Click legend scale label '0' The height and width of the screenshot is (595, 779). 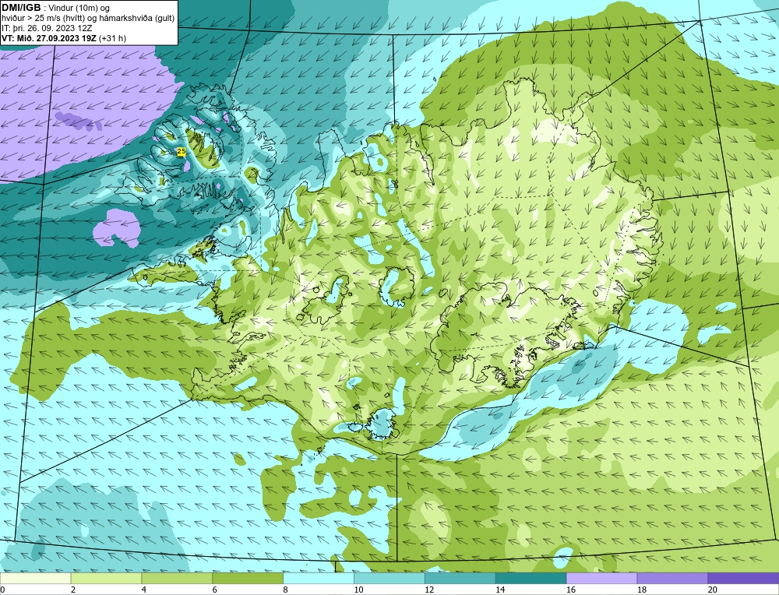click(2, 590)
